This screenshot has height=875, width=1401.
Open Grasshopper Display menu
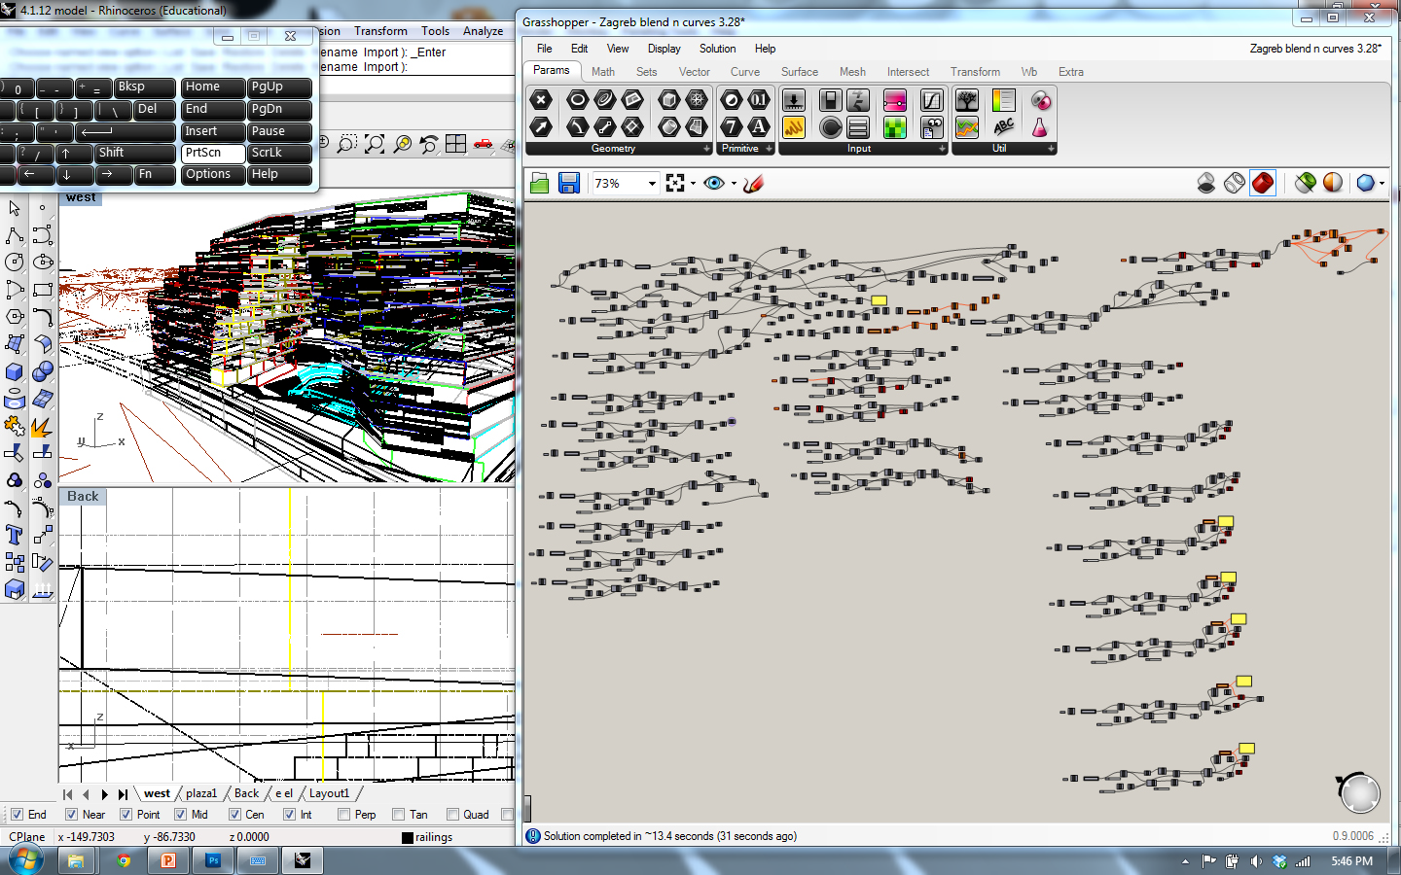[664, 49]
